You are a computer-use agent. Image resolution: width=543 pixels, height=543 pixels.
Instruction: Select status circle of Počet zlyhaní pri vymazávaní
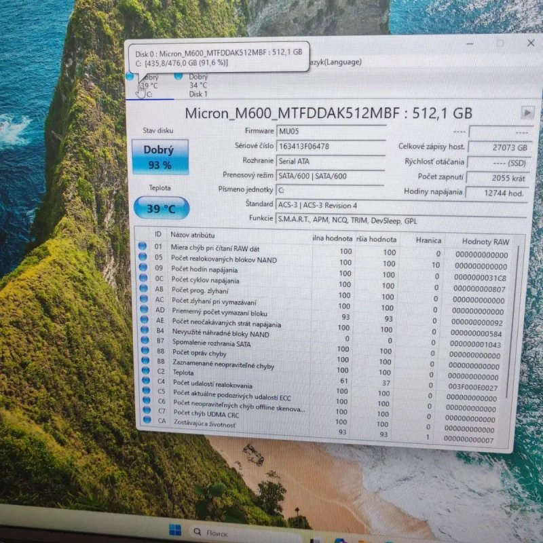pyautogui.click(x=144, y=299)
